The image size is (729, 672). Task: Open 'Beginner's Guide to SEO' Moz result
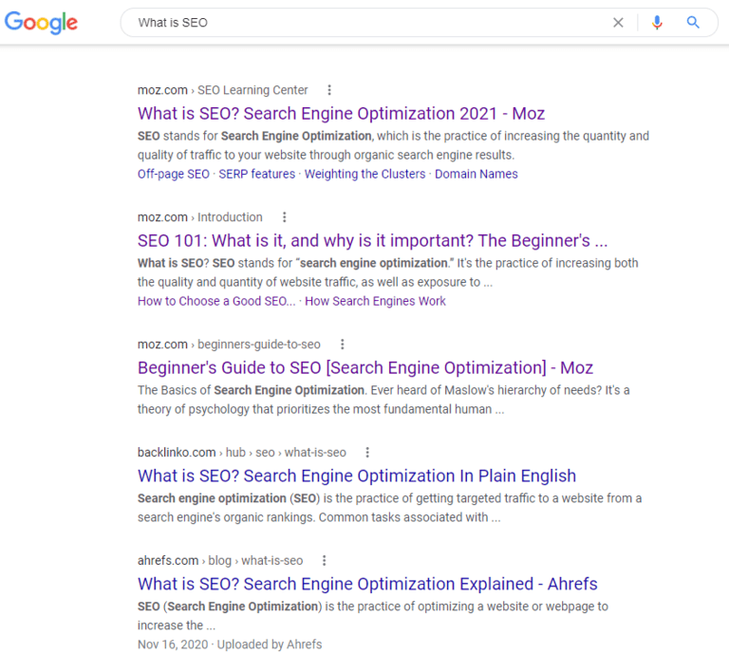coord(364,367)
